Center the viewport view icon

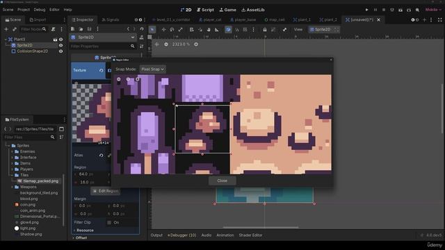click(x=156, y=44)
